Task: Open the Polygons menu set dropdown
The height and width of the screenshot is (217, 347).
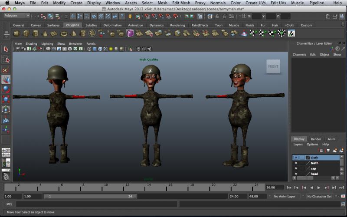Action: point(16,16)
